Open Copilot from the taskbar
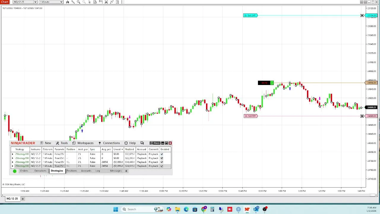This screenshot has width=380, height=214. pyautogui.click(x=169, y=209)
